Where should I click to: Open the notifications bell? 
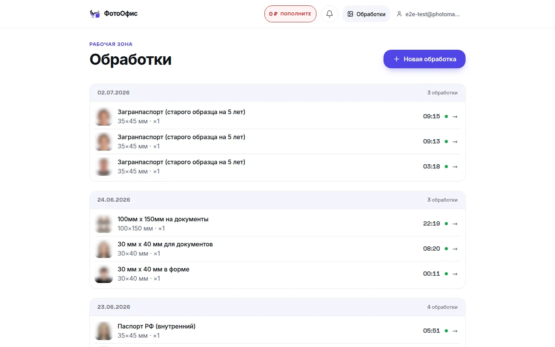pyautogui.click(x=330, y=14)
